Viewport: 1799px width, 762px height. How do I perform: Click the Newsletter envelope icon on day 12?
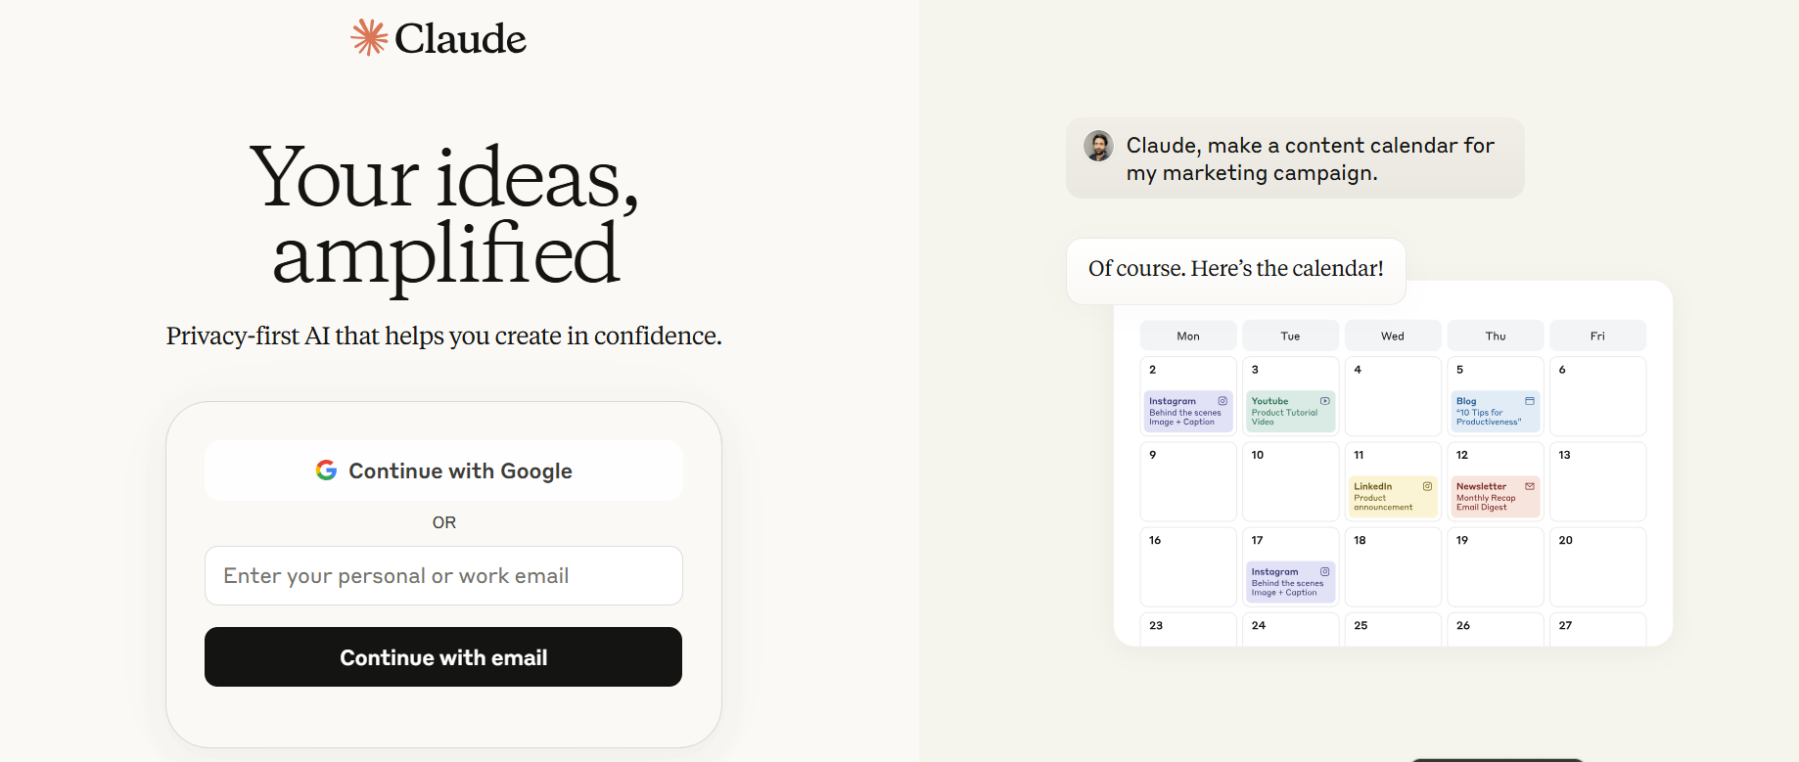pyautogui.click(x=1529, y=486)
